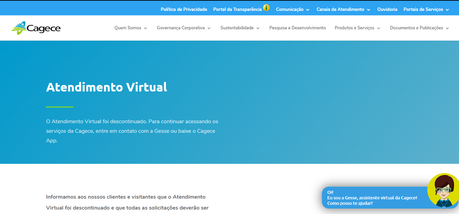This screenshot has height=214, width=459.
Task: Click the text 'O Atendimento Virtual foi descontinuado'
Action: pos(97,121)
